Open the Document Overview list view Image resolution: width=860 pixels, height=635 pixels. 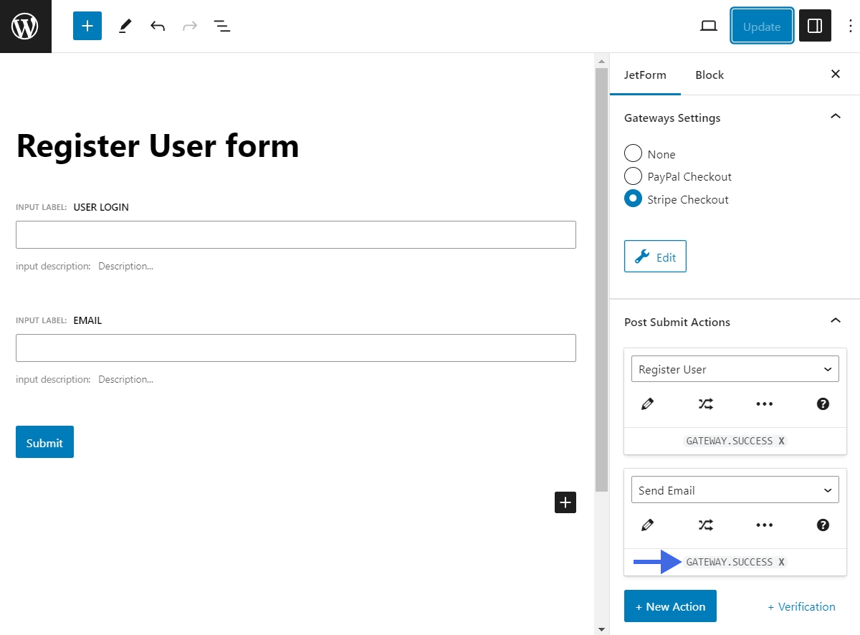tap(222, 26)
